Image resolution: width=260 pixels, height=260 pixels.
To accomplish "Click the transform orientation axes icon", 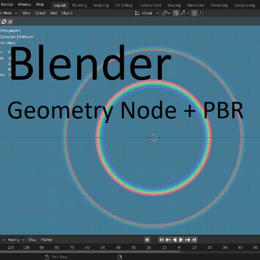I will pos(137,13).
